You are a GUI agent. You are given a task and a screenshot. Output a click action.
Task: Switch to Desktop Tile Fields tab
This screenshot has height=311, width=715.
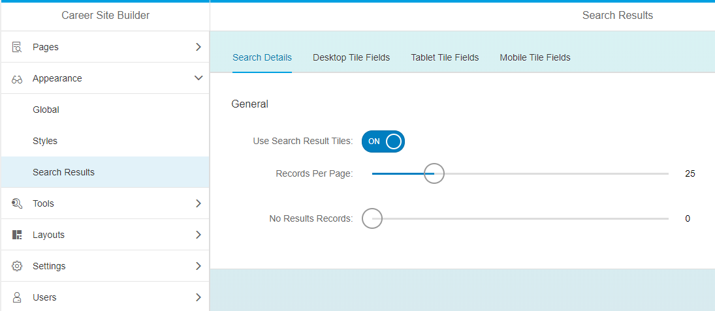coord(351,57)
